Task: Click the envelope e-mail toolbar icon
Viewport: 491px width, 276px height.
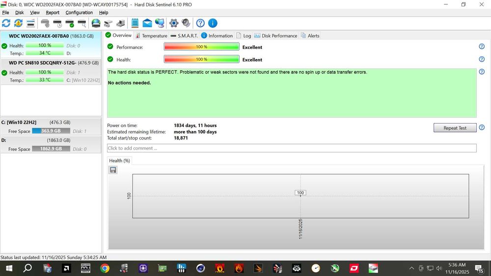Action: 147,23
